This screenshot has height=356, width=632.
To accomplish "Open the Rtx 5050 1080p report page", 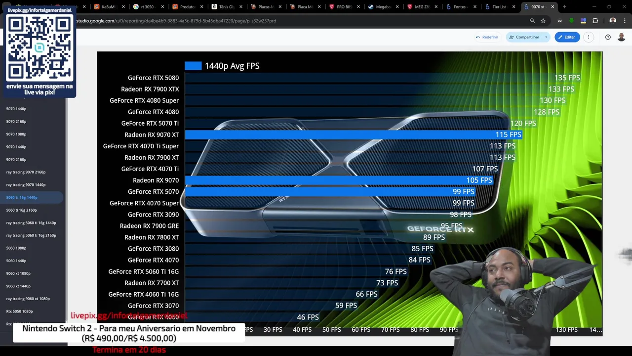I will point(20,311).
